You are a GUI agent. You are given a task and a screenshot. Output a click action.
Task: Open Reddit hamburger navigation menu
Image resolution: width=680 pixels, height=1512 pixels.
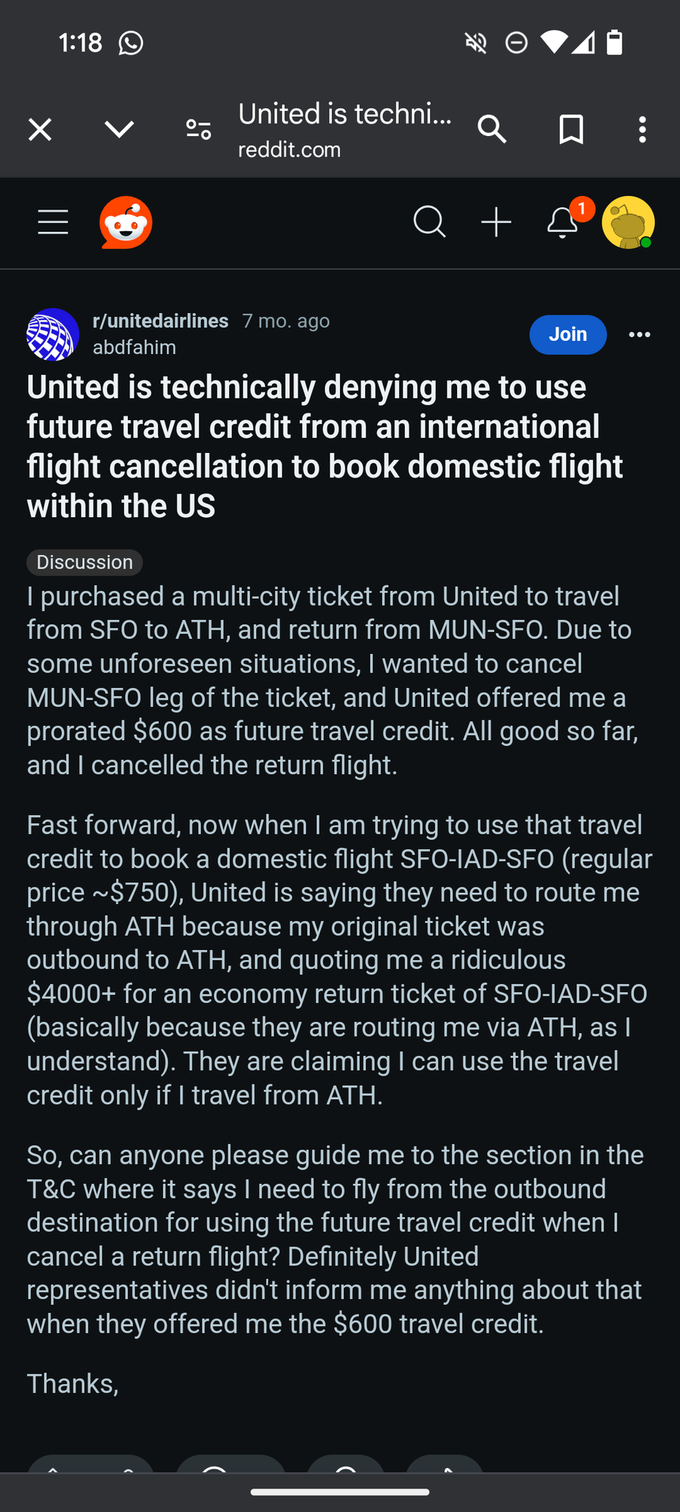(x=53, y=222)
